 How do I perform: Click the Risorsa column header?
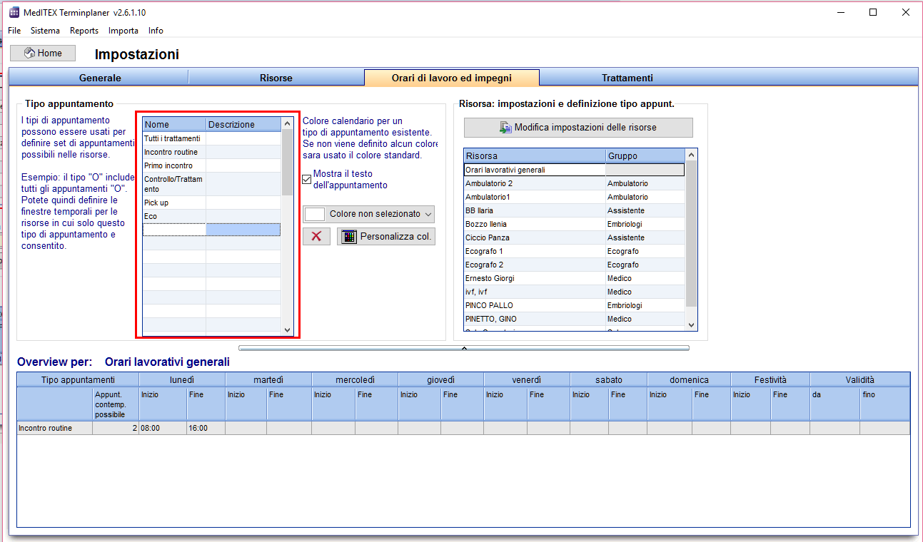pyautogui.click(x=535, y=155)
